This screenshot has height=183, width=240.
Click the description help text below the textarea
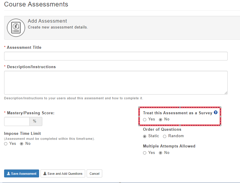click(73, 98)
